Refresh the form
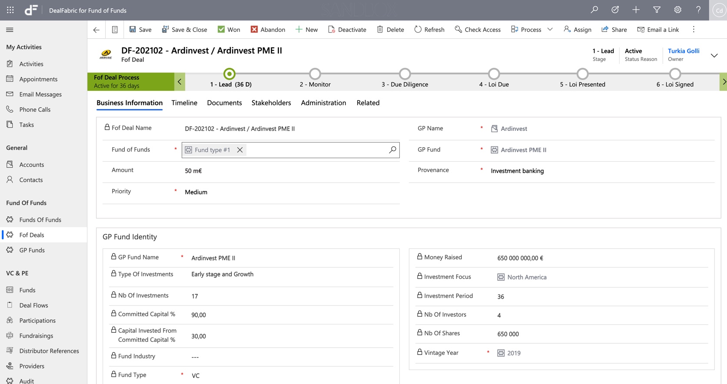 429,30
